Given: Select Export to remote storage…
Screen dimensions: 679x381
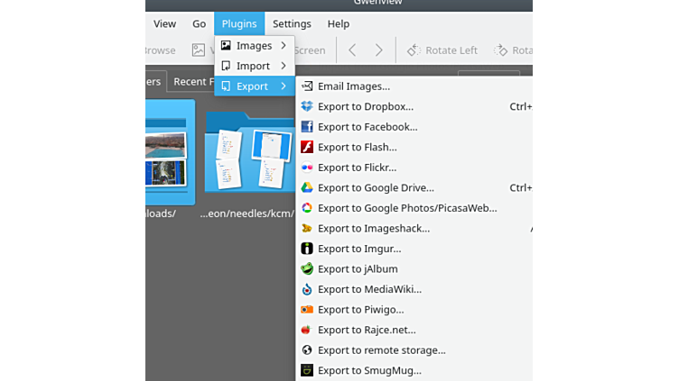Looking at the screenshot, I should 381,349.
